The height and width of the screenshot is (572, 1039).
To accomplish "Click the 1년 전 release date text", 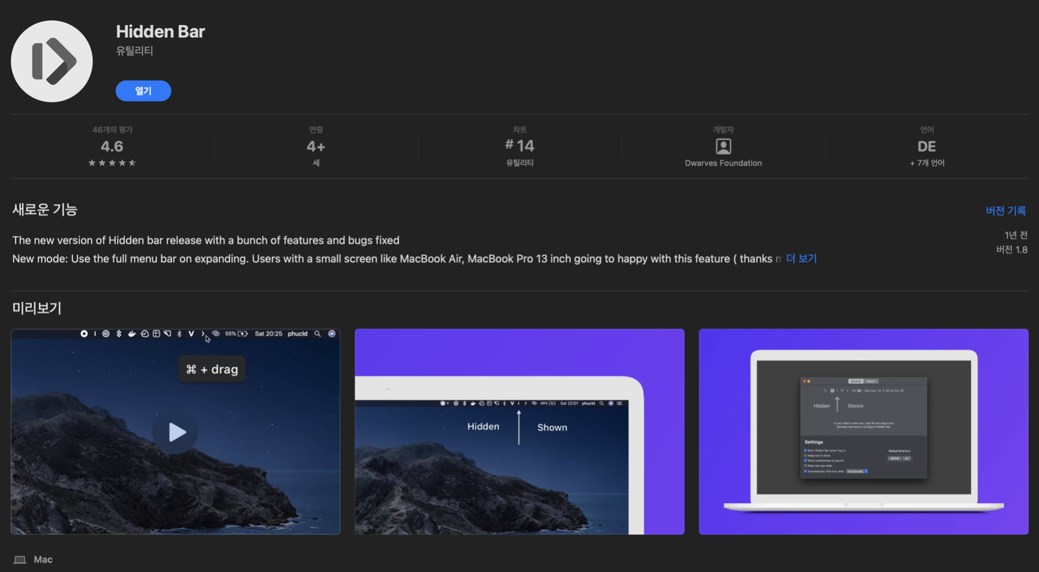I will tap(1016, 235).
